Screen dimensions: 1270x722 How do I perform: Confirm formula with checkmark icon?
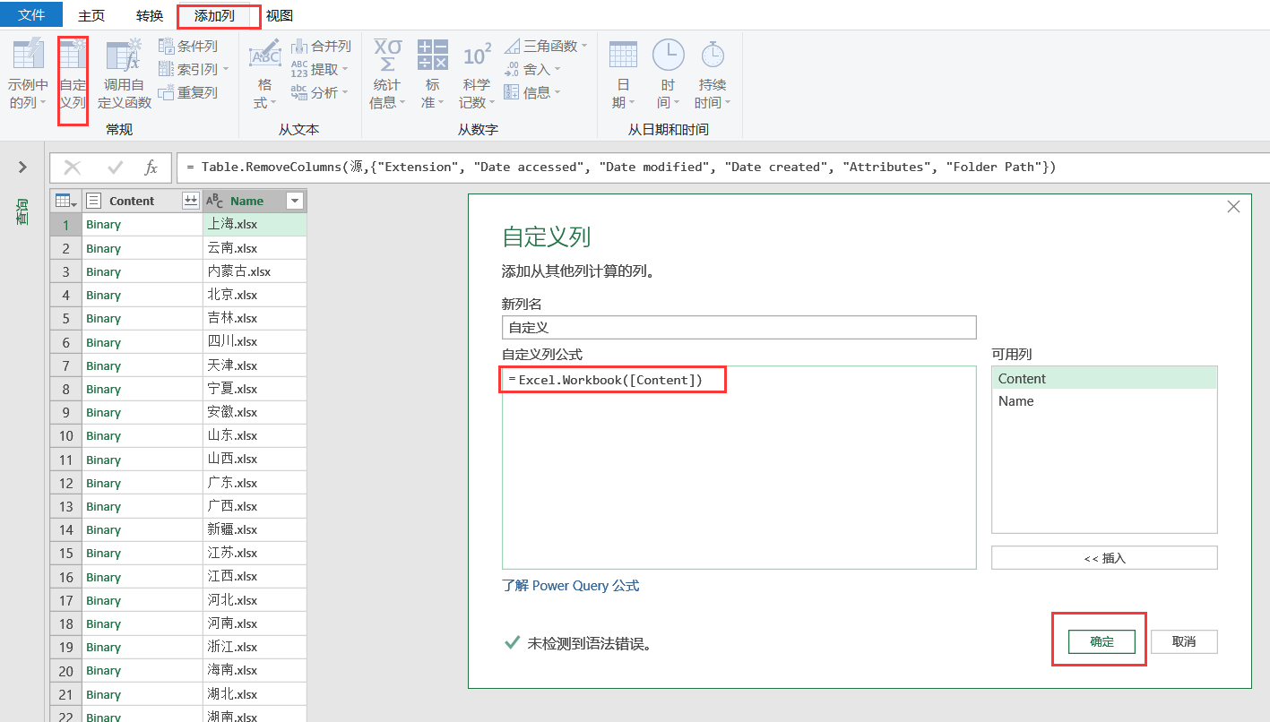(x=115, y=168)
